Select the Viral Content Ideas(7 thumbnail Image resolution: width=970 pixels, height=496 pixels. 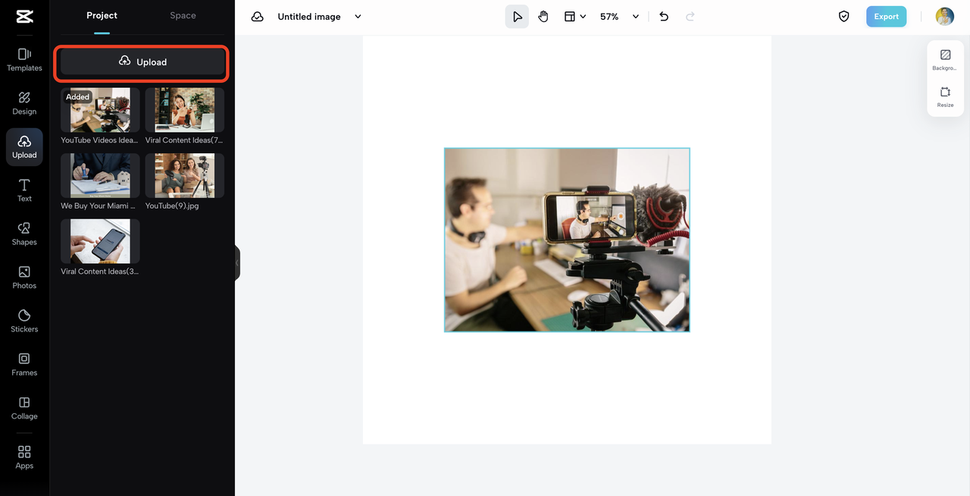(185, 111)
